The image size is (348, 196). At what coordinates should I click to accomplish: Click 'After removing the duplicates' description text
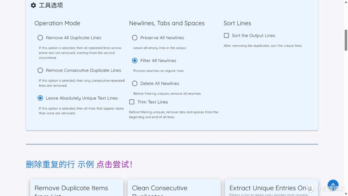[263, 46]
